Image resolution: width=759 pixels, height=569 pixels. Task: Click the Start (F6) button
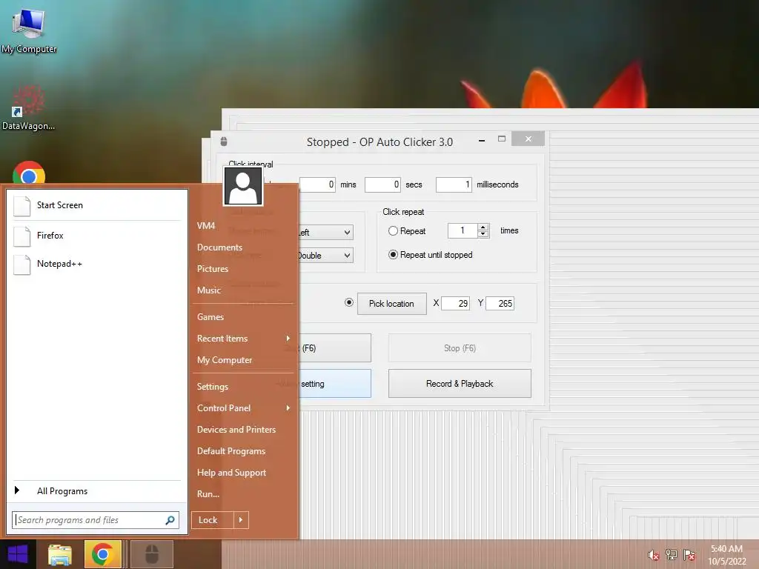(335, 348)
